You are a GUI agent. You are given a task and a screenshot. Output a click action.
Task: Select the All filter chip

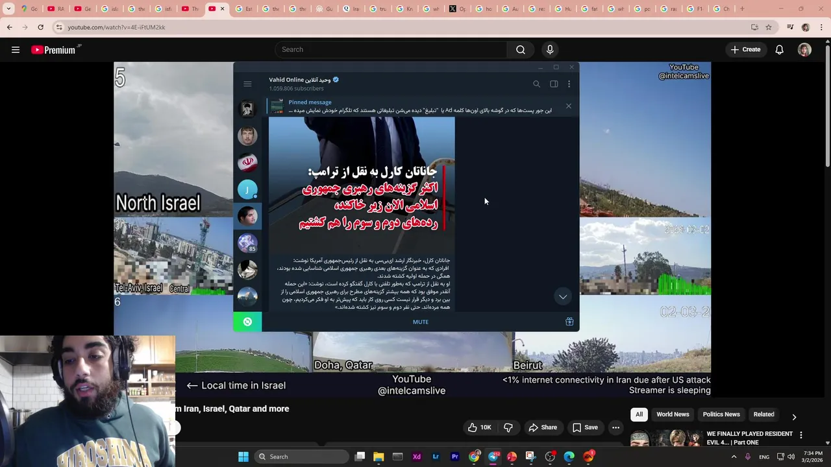[639, 414]
